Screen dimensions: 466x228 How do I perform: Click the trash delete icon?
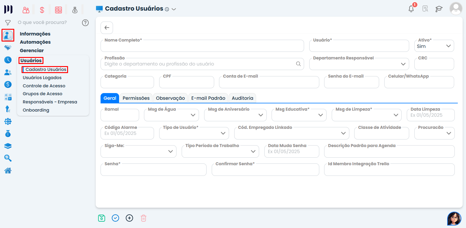(143, 218)
